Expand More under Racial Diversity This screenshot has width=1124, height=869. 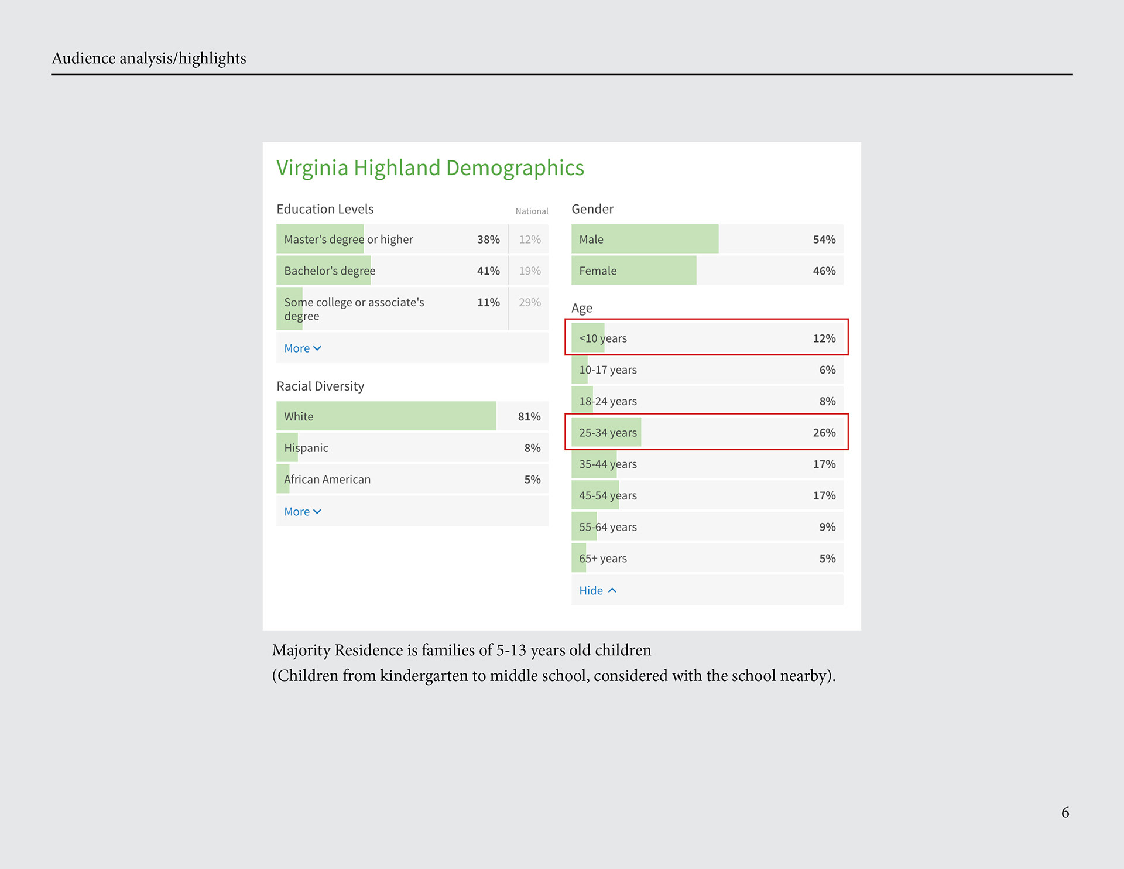coord(302,512)
